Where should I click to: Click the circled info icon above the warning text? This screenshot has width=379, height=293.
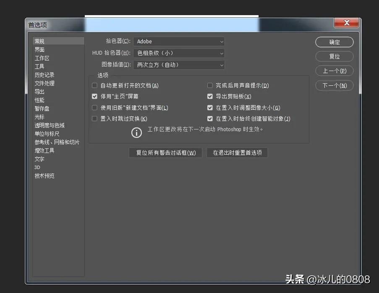pyautogui.click(x=136, y=132)
